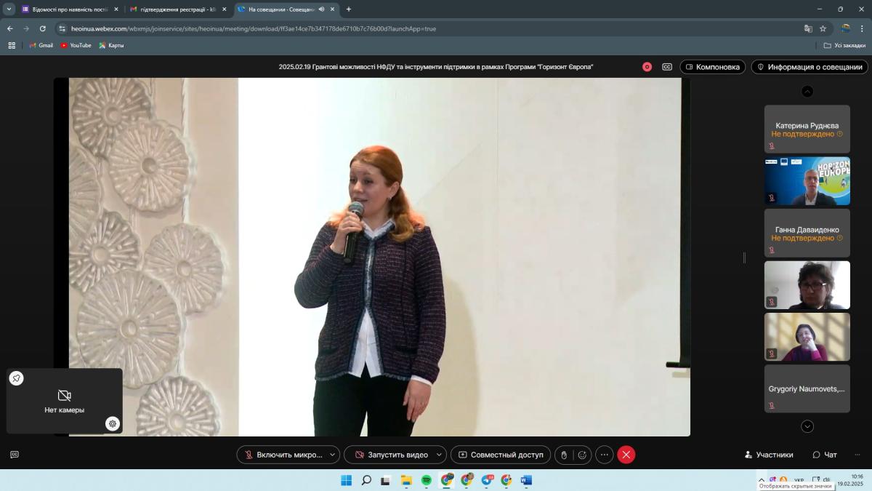Expand the video options dropdown arrow
Screen dimensions: 872x491
click(439, 455)
